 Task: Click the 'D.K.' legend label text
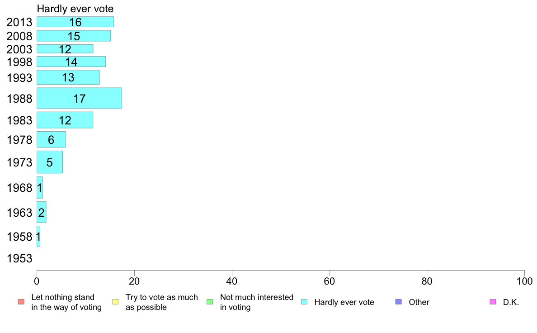511,302
